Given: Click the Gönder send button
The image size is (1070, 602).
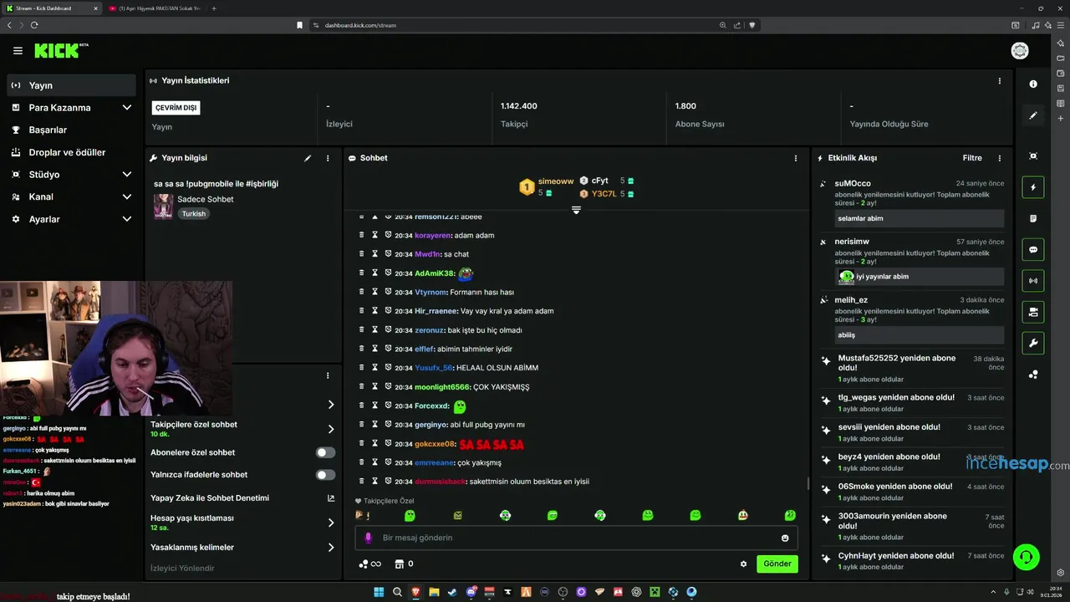Looking at the screenshot, I should pyautogui.click(x=777, y=564).
